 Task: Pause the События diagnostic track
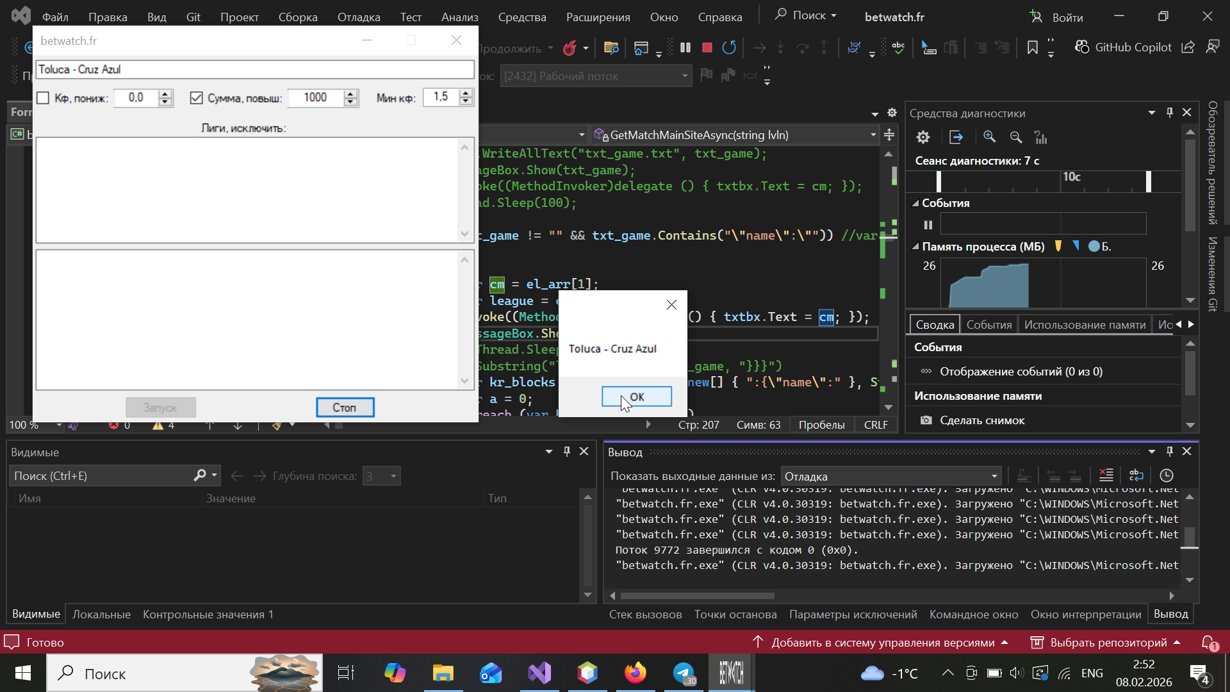point(928,225)
